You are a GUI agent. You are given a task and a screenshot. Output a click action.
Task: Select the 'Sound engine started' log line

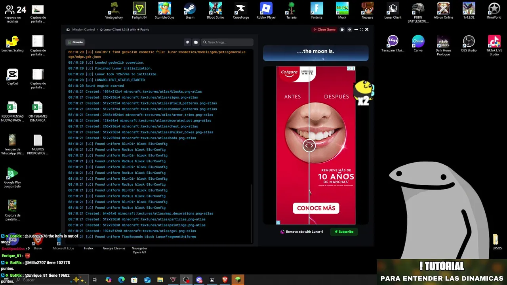pyautogui.click(x=96, y=86)
